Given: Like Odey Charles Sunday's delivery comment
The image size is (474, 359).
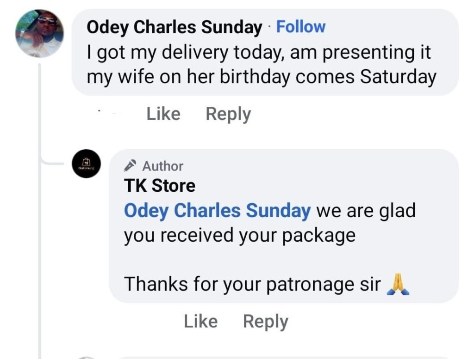Looking at the screenshot, I should (x=163, y=114).
